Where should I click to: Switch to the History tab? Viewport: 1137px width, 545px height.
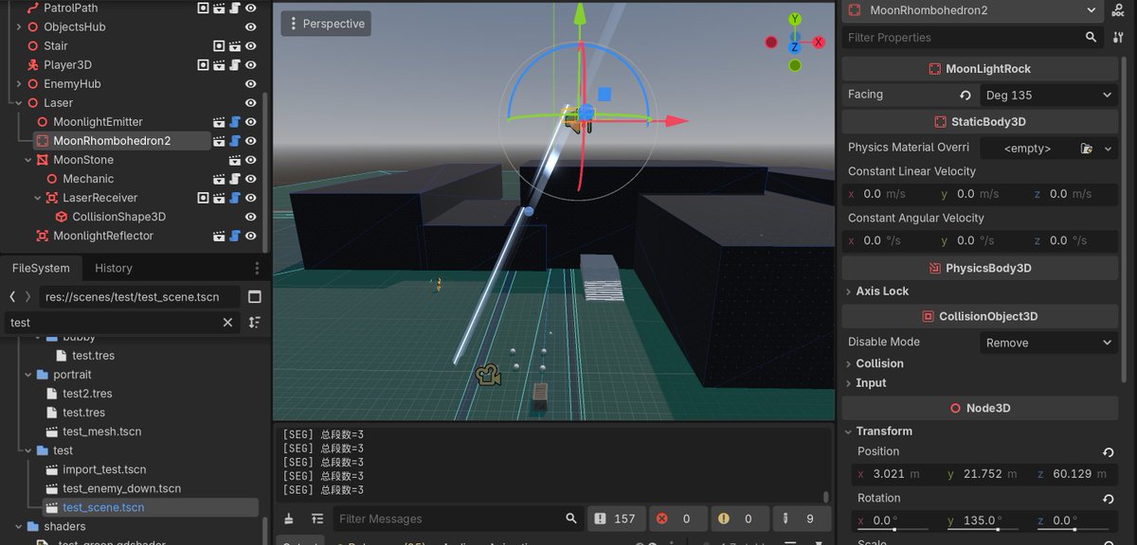(114, 268)
